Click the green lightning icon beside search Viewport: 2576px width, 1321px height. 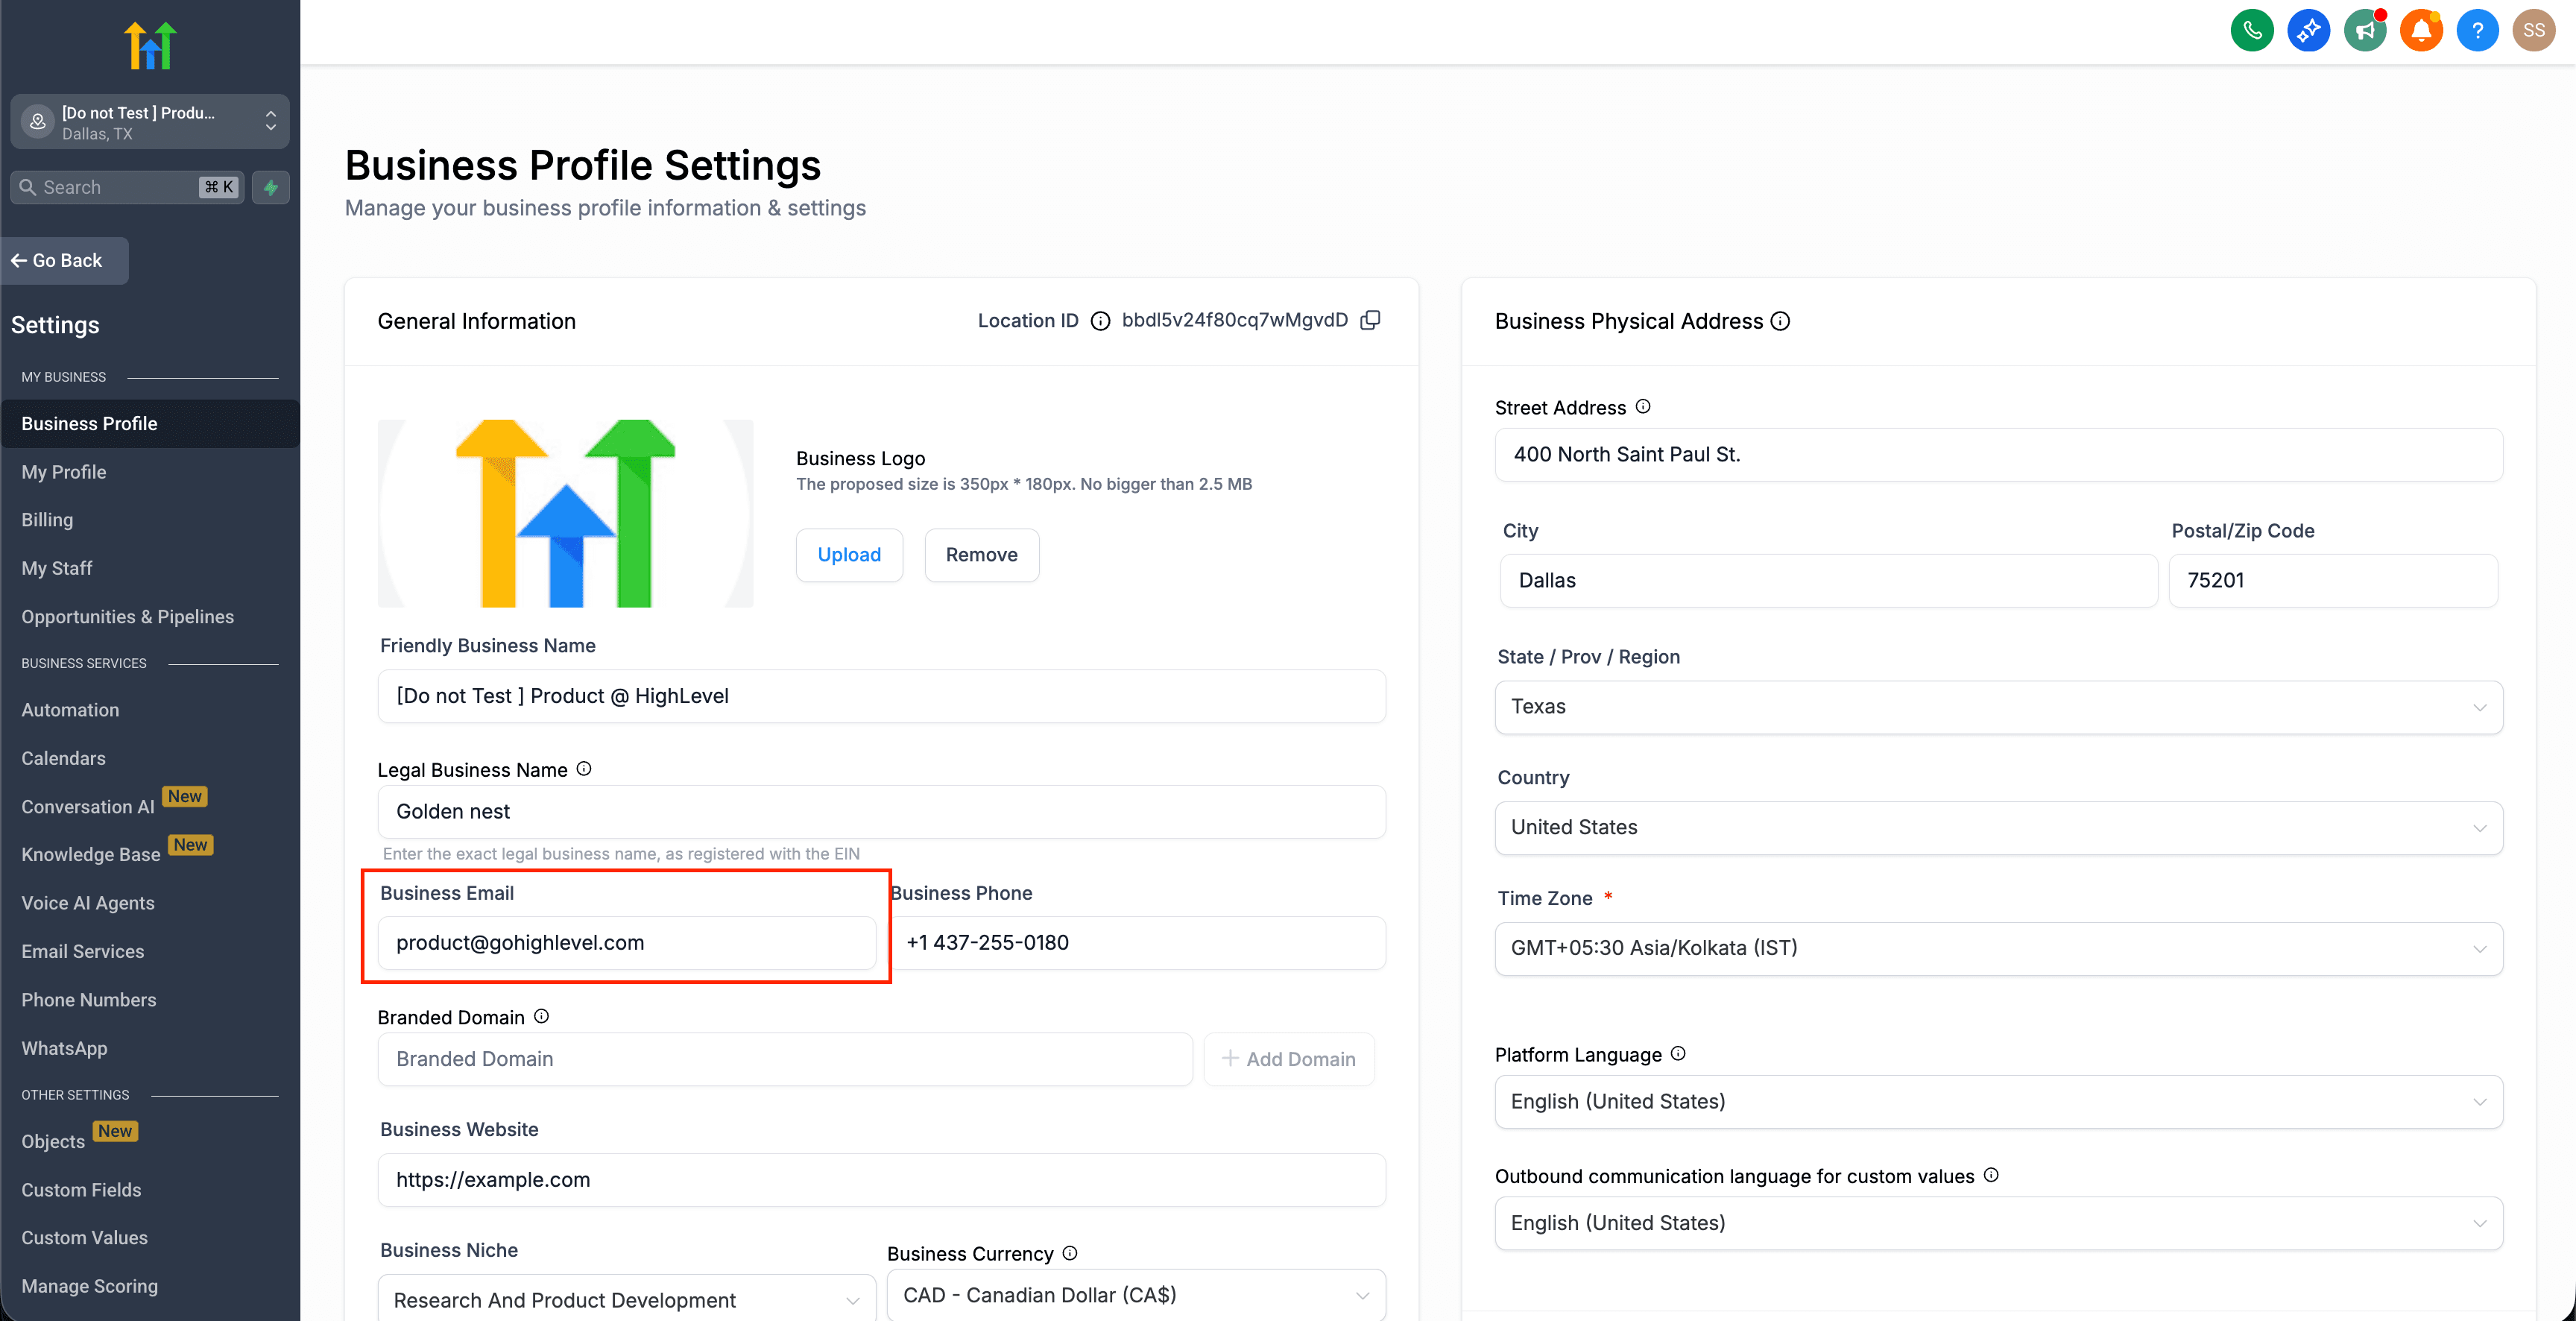[271, 187]
